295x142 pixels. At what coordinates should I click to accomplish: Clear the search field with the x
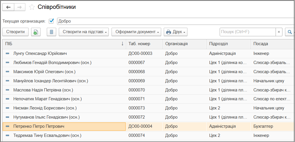[x=279, y=32]
